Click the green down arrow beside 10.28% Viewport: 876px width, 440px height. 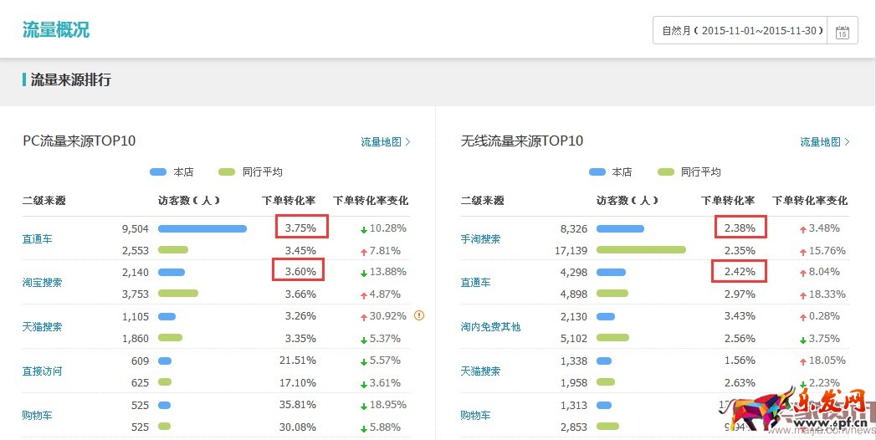click(x=364, y=228)
